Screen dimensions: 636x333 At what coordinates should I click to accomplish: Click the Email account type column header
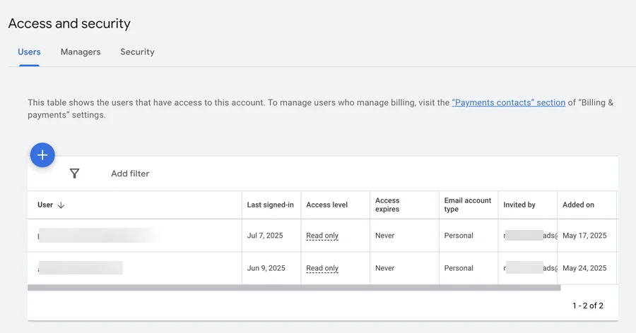click(468, 205)
